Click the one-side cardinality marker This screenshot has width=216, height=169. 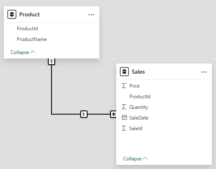(52, 61)
